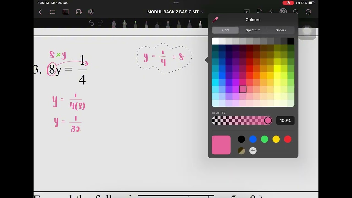Image resolution: width=352 pixels, height=198 pixels.
Task: Redo the last undone stroke
Action: (101, 23)
